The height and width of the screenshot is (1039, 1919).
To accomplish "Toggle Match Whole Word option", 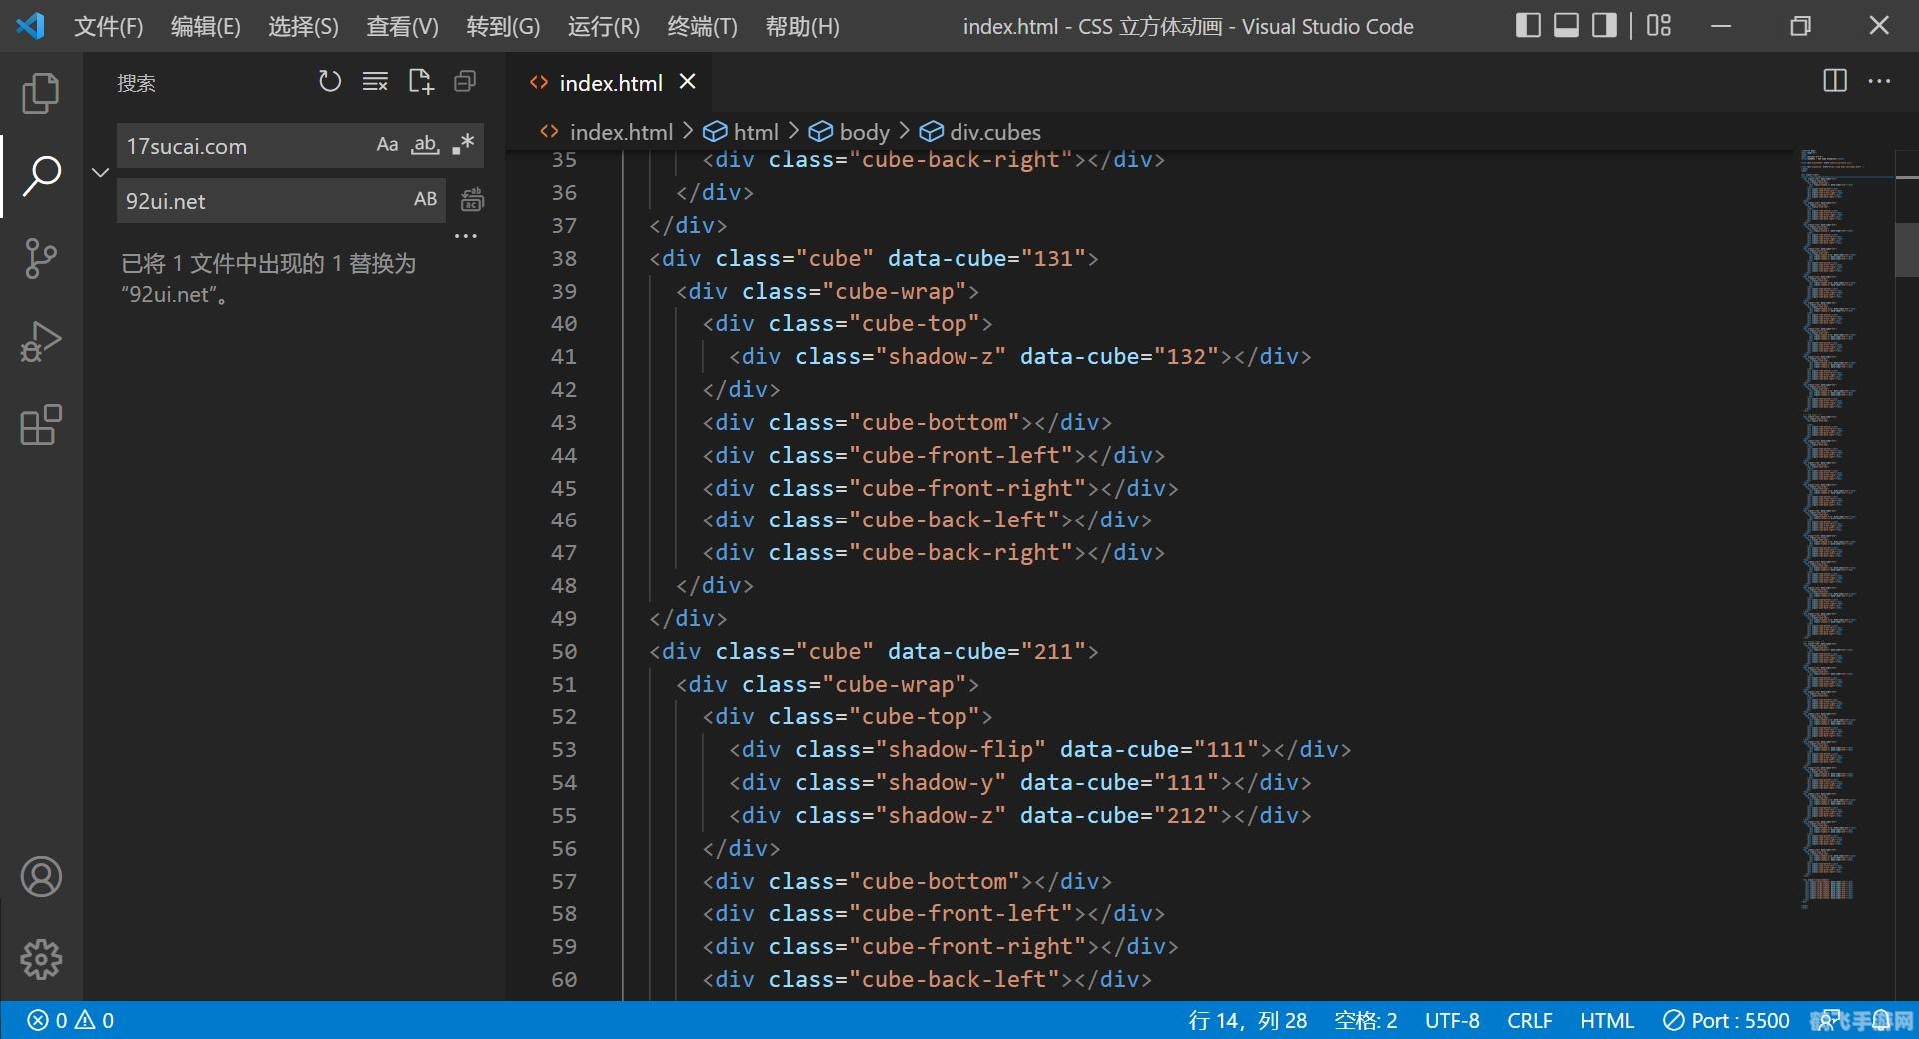I will coord(425,145).
